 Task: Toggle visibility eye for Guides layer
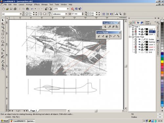point(139,39)
